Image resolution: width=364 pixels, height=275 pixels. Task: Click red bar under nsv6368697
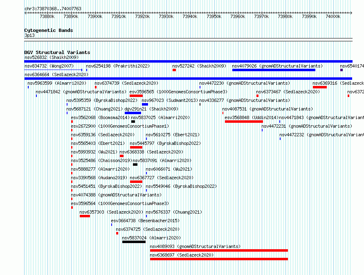[219, 259]
